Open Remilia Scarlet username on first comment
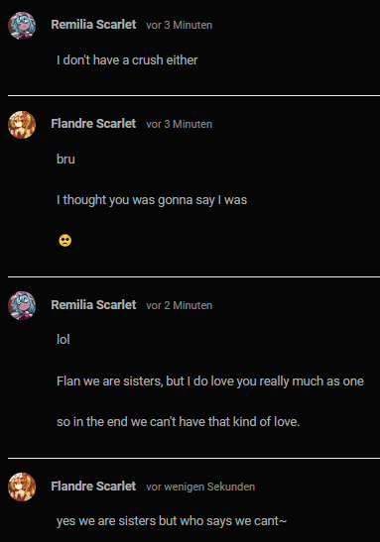The height and width of the screenshot is (542, 380). (x=93, y=25)
